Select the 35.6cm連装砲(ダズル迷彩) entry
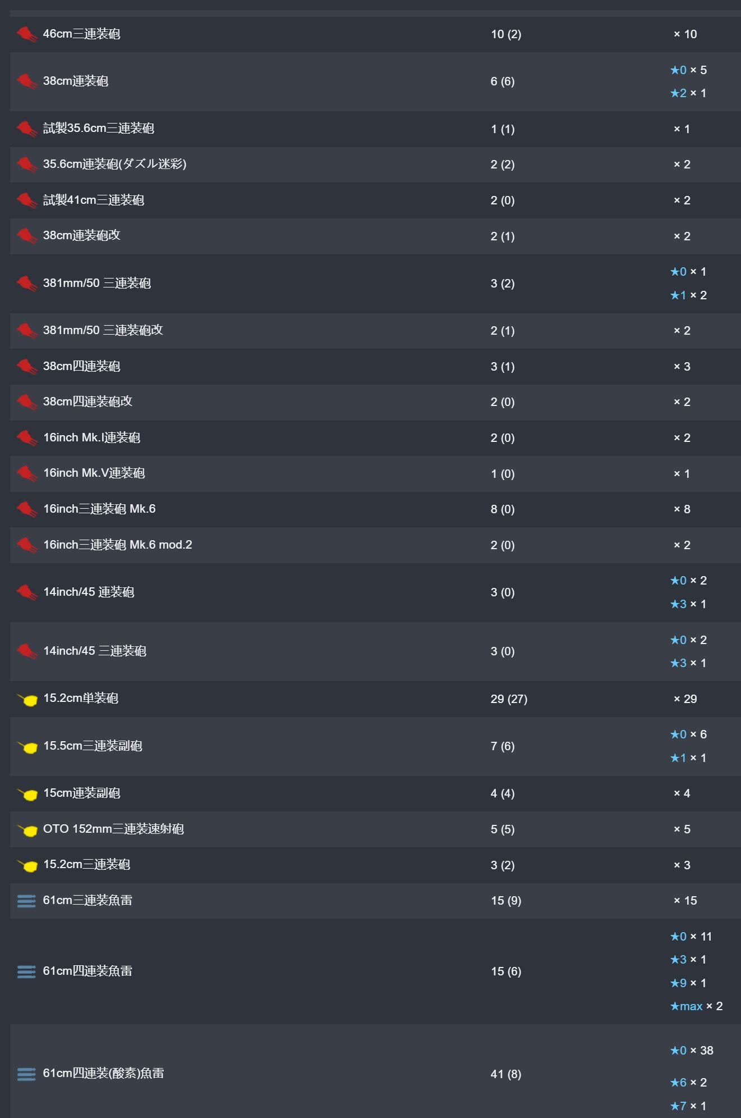The height and width of the screenshot is (1118, 741). [x=114, y=164]
